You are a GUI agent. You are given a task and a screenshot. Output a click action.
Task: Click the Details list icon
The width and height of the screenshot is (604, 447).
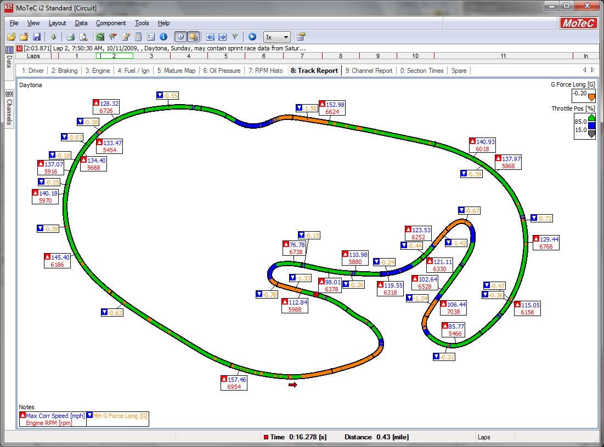click(151, 37)
